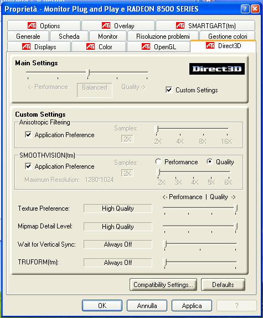The height and width of the screenshot is (318, 263).
Task: Toggle SMOOTHVISION Application Preference checkbox
Action: click(x=28, y=166)
